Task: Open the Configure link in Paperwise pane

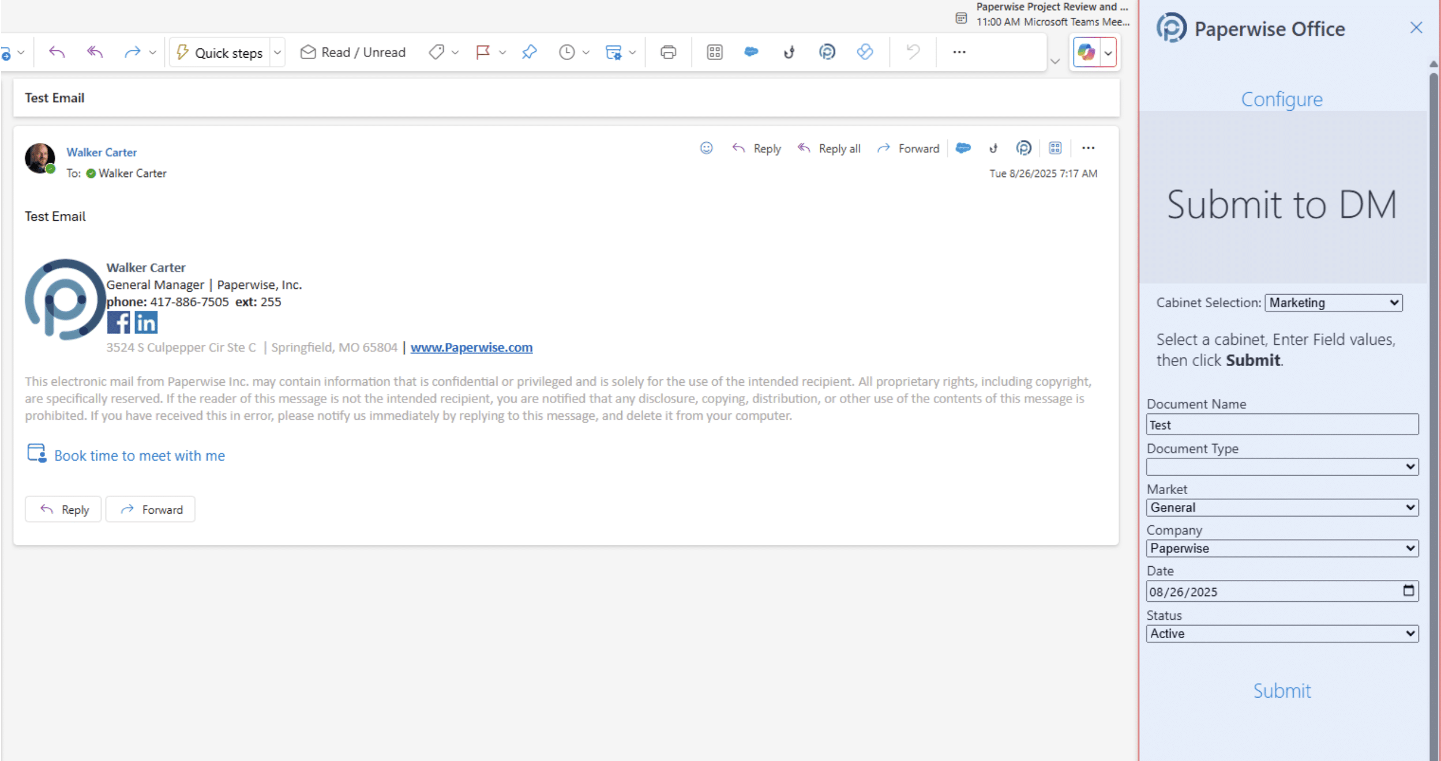Action: point(1282,100)
